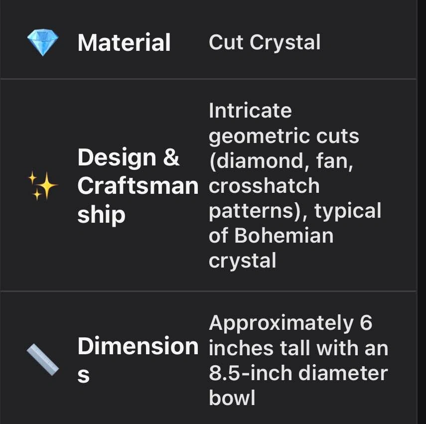Click the word crosshatch
Screen dimensions: 426x424
coord(264,185)
